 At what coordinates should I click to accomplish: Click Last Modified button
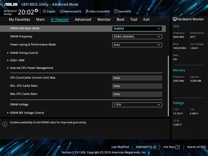tap(120, 147)
